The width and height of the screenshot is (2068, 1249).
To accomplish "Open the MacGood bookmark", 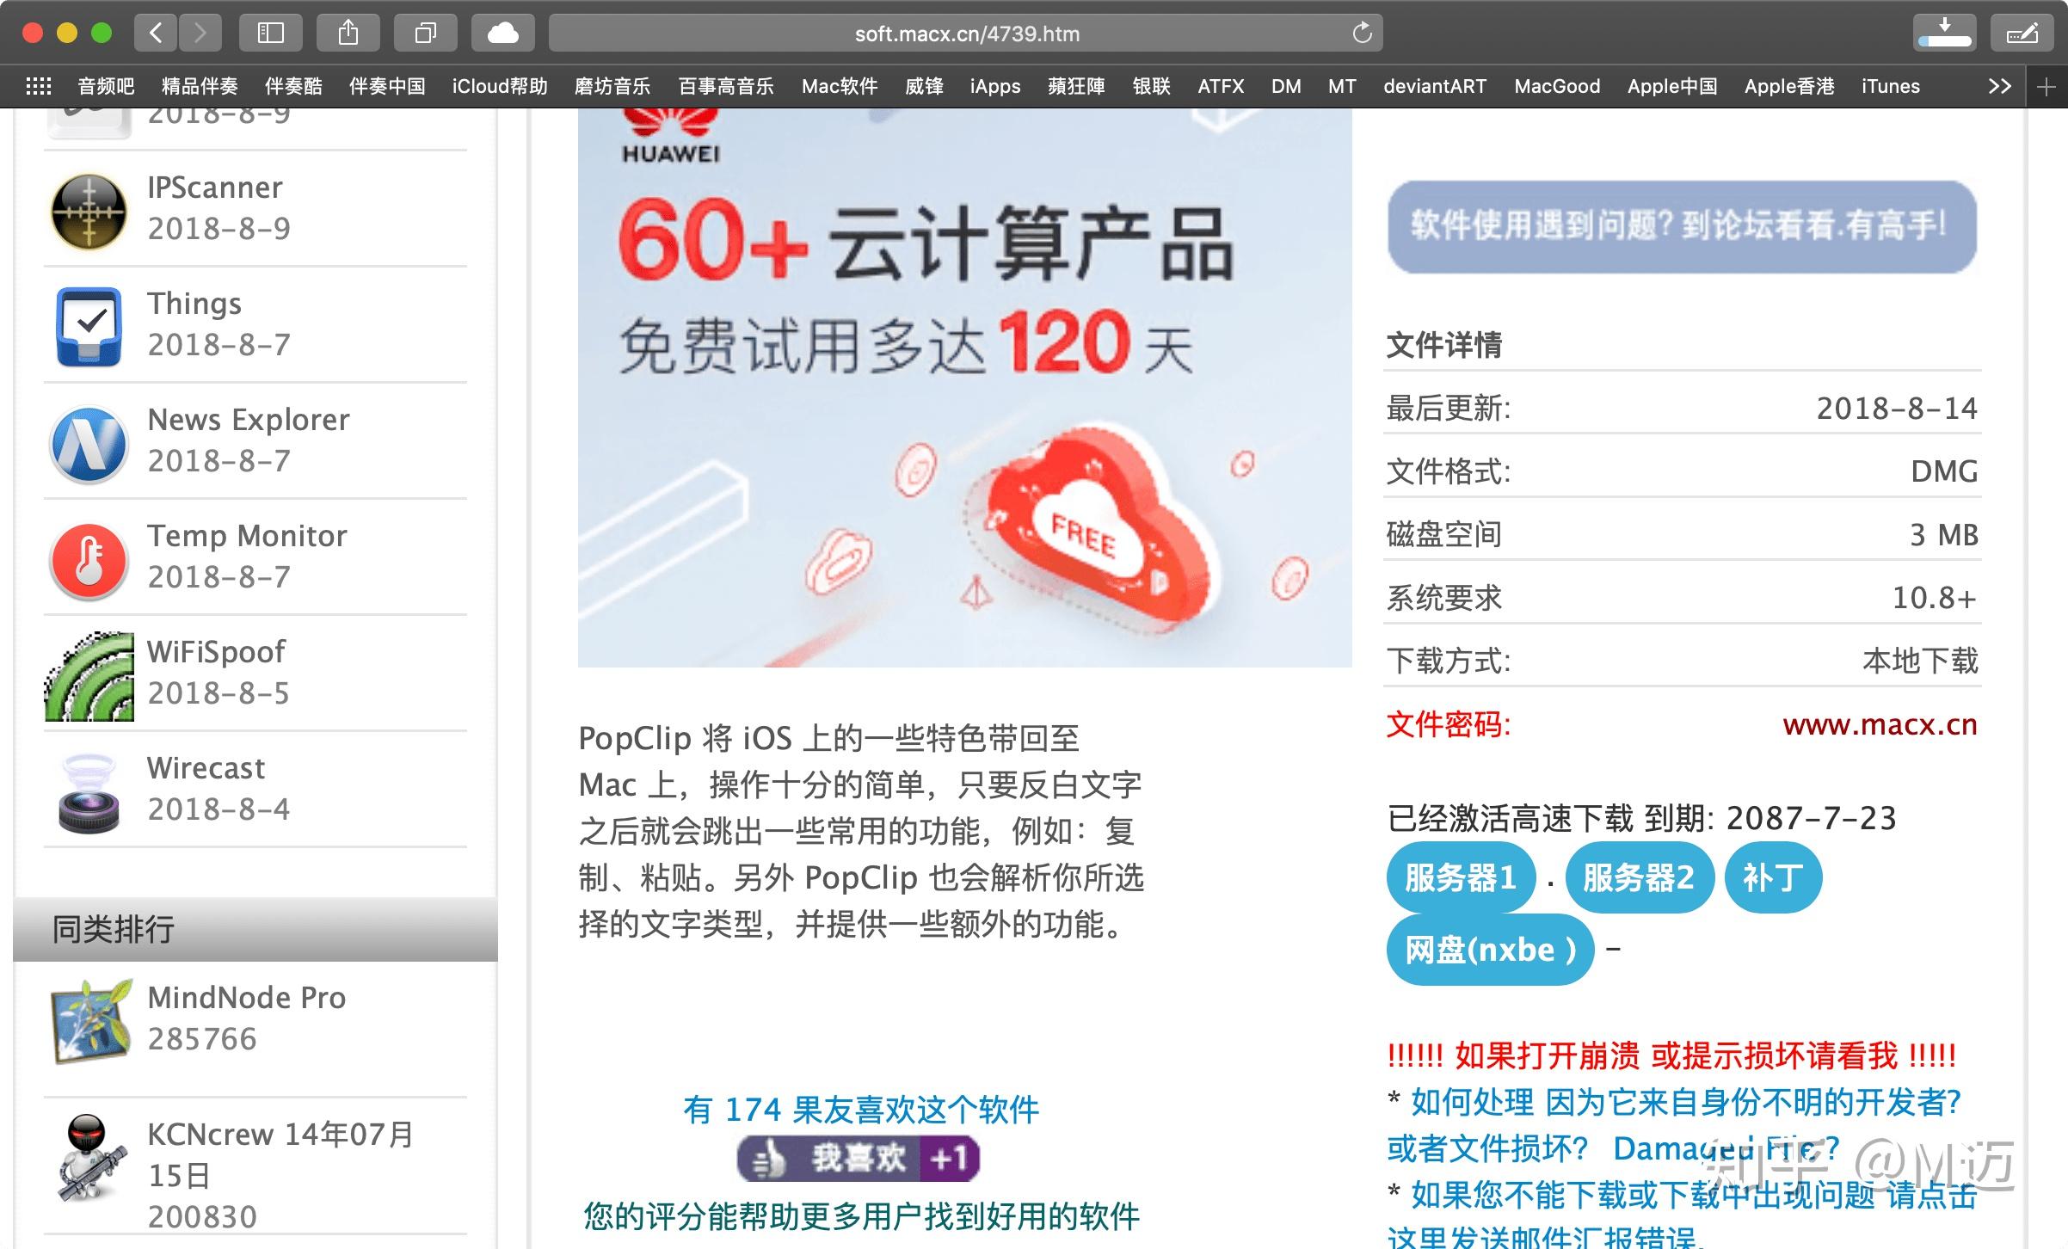I will 1557,86.
